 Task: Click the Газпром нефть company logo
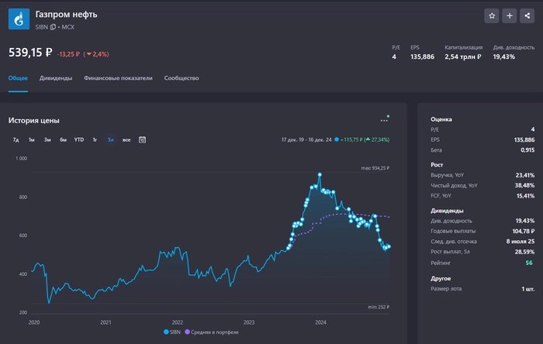[19, 19]
